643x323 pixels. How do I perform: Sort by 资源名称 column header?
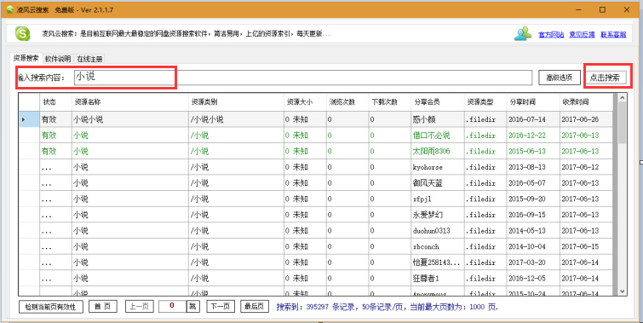coord(130,102)
